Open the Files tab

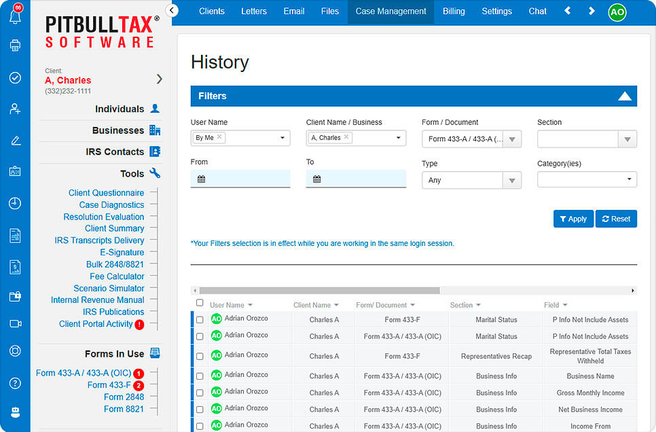coord(329,12)
